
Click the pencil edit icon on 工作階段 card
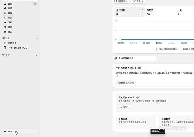142,10
